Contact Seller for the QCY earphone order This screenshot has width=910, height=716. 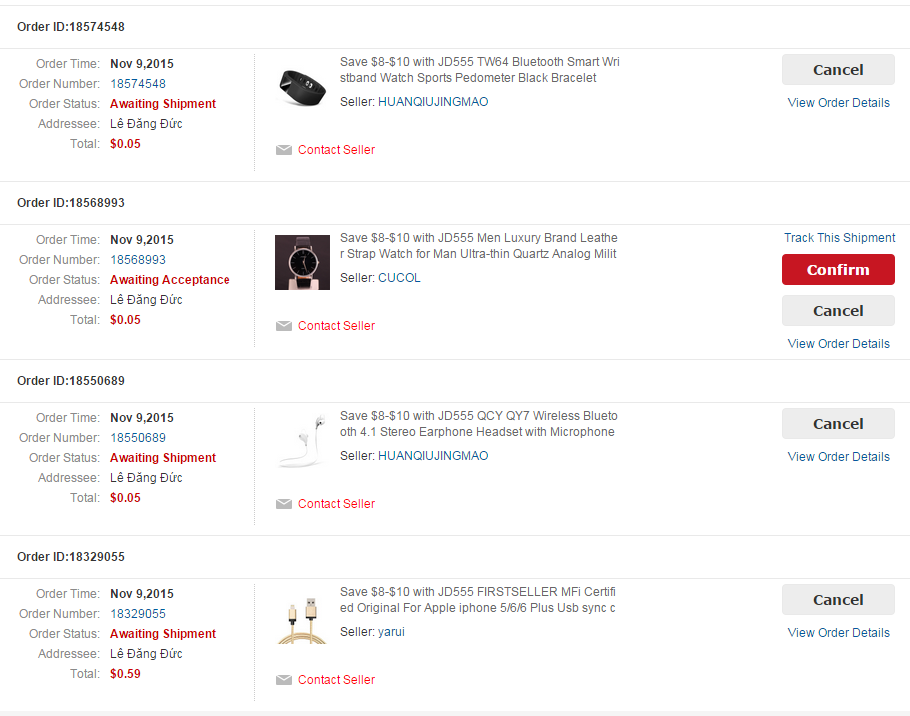pyautogui.click(x=336, y=504)
